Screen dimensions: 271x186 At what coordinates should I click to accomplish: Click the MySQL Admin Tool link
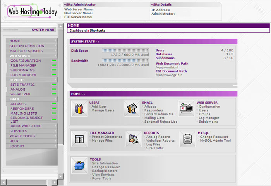[215, 140]
